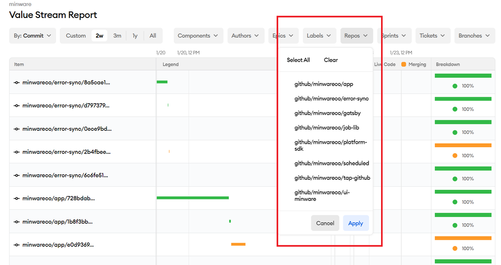
Task: Click commit icon for app/1b8f3bb
Action: [17, 222]
